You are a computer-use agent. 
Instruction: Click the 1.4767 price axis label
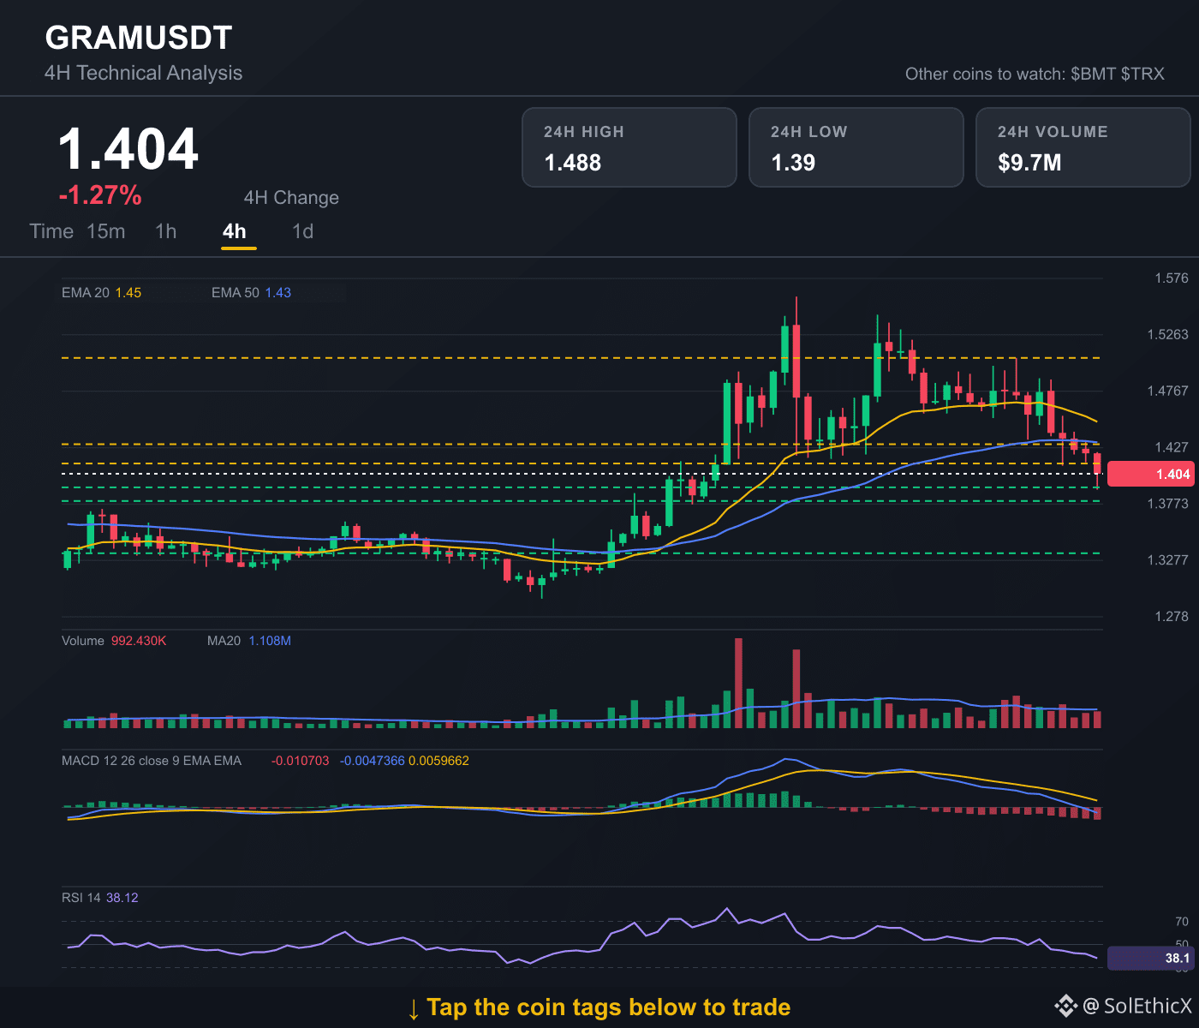[1168, 391]
